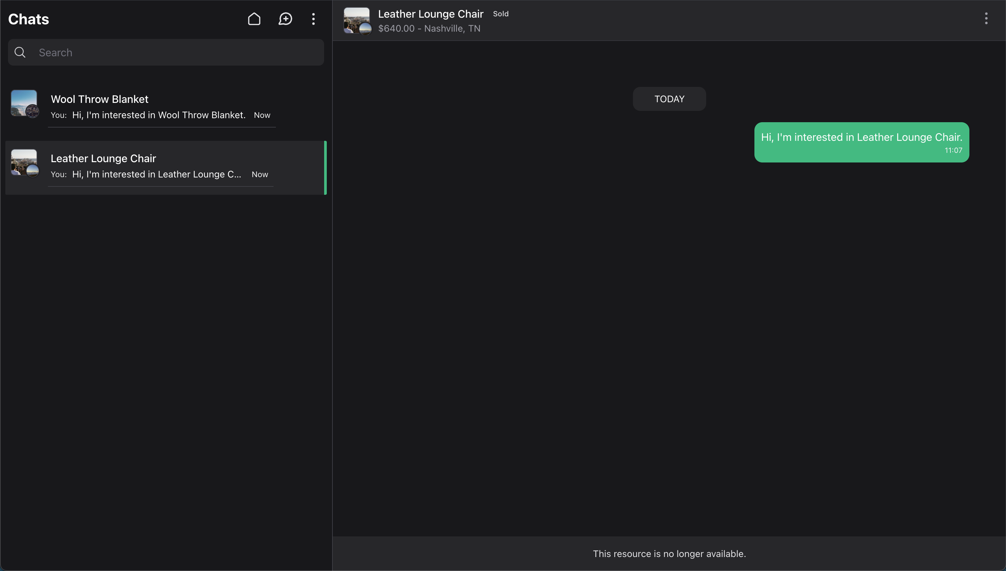
Task: Focus the Search chats input field
Action: [166, 52]
